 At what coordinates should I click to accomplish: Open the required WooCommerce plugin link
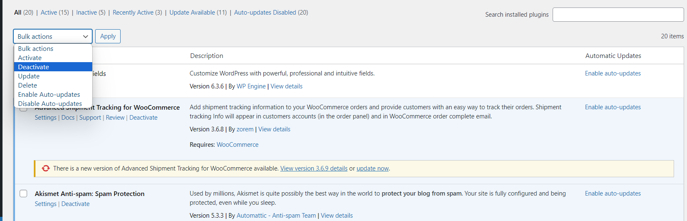click(237, 145)
